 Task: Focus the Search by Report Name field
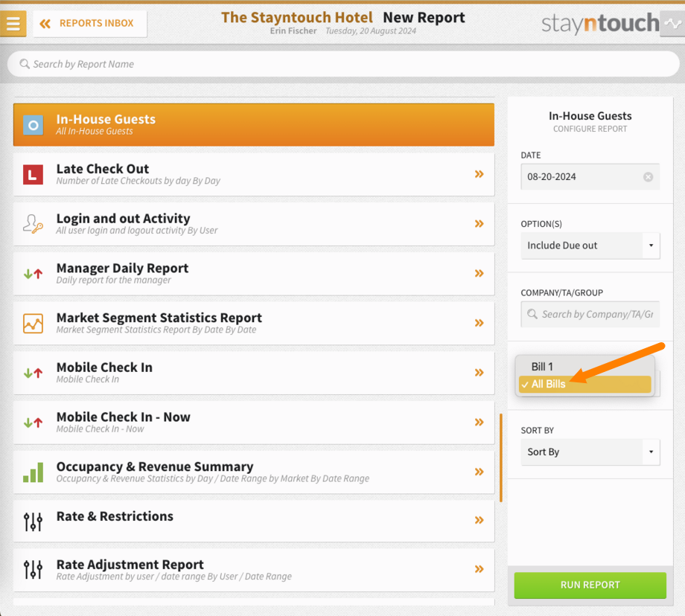(x=343, y=64)
